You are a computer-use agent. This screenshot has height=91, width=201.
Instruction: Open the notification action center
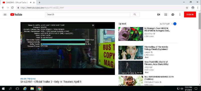pos(196,88)
